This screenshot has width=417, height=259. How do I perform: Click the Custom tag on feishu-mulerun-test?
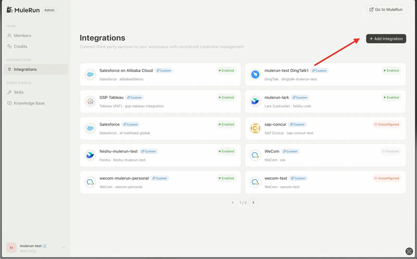pyautogui.click(x=149, y=151)
